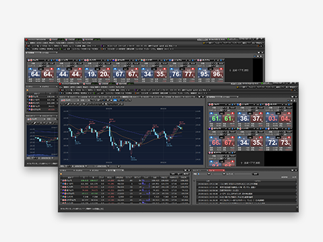Screen dimensions: 323x242
Task: Toggle the checkbox beside the first rate list row
Action: [x=61, y=180]
